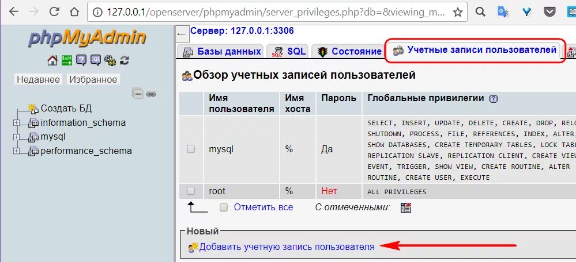Screen dimensions: 576x262
Task: Click the mysql database icon in tree
Action: click(x=33, y=137)
